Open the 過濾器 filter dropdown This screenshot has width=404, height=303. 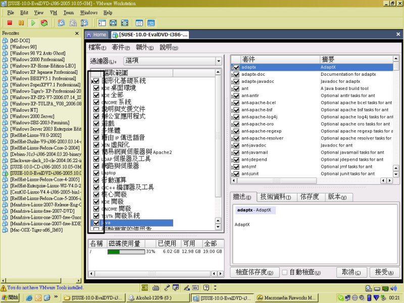(172, 61)
